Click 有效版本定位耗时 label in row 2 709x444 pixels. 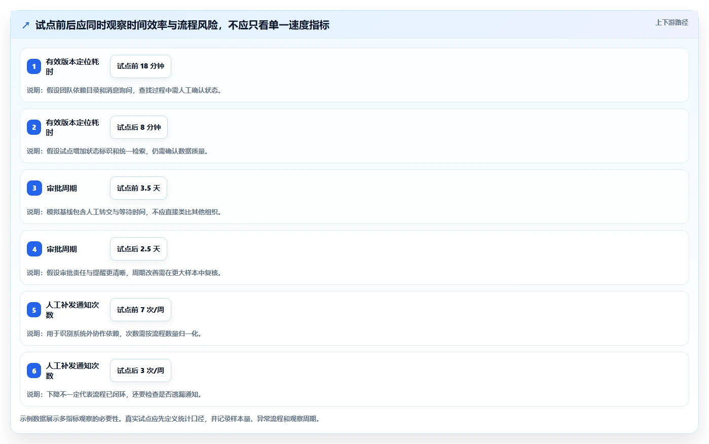click(72, 127)
